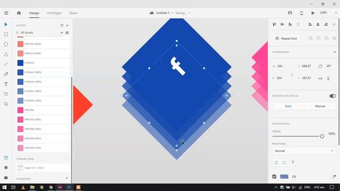
Task: Open mobile device preview
Action: coord(301,13)
